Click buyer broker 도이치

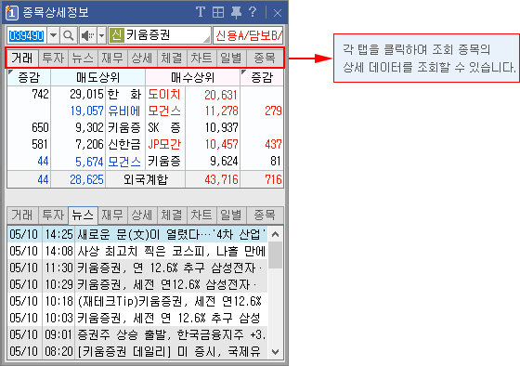(164, 95)
